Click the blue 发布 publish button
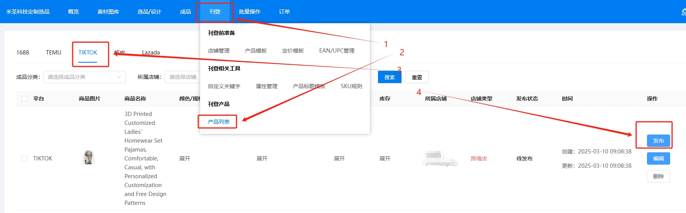The width and height of the screenshot is (686, 213). click(x=658, y=141)
